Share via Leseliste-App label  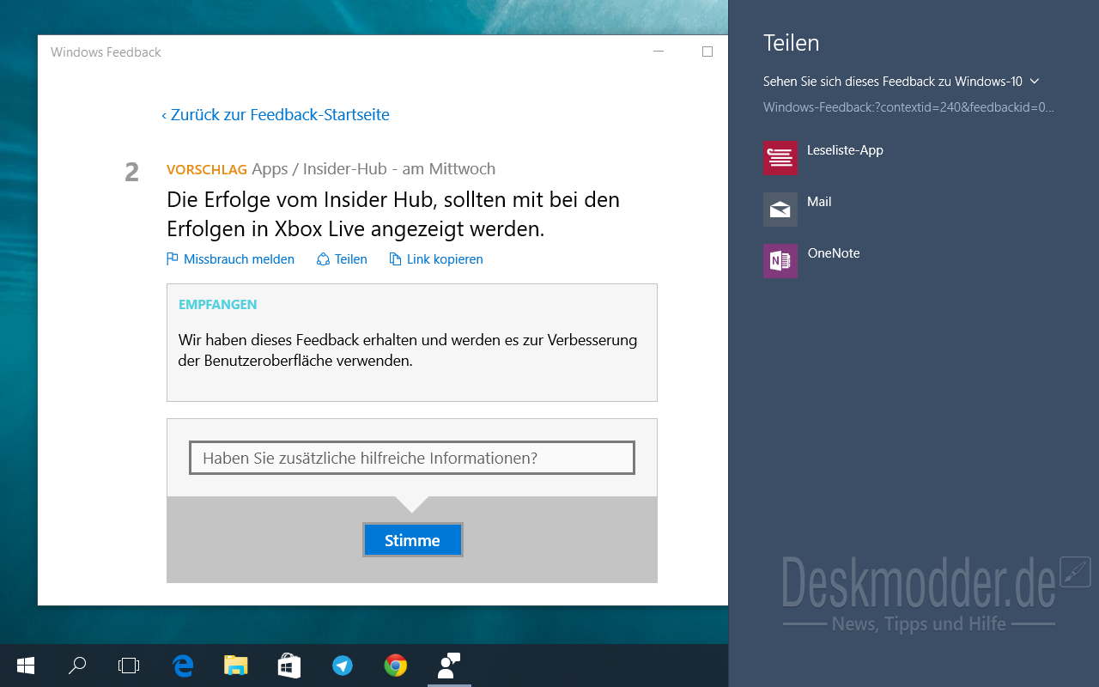(x=845, y=150)
